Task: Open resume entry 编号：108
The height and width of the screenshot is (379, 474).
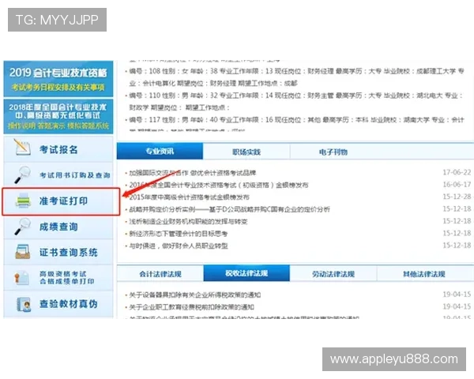Action: click(296, 77)
